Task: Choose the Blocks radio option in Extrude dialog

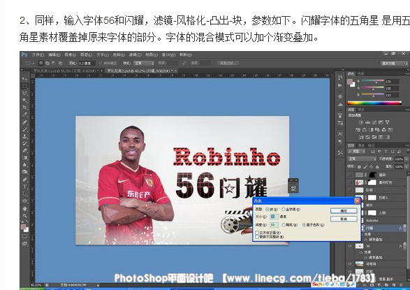Action: 267,209
